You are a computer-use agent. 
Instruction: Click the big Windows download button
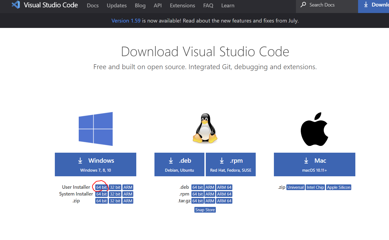point(96,164)
